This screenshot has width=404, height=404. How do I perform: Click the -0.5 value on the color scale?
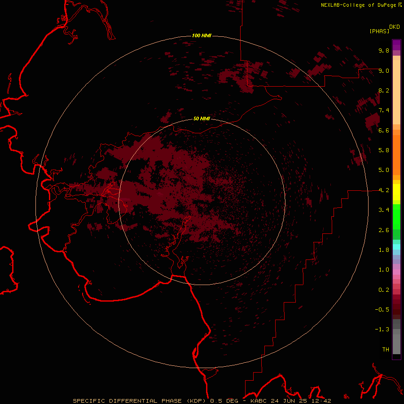382,310
